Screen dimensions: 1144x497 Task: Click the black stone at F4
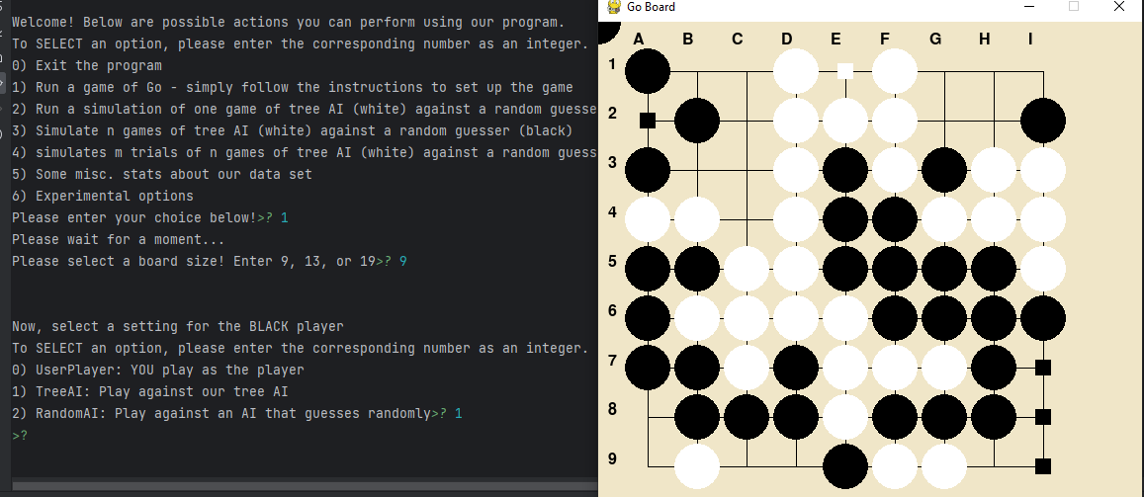pyautogui.click(x=895, y=219)
